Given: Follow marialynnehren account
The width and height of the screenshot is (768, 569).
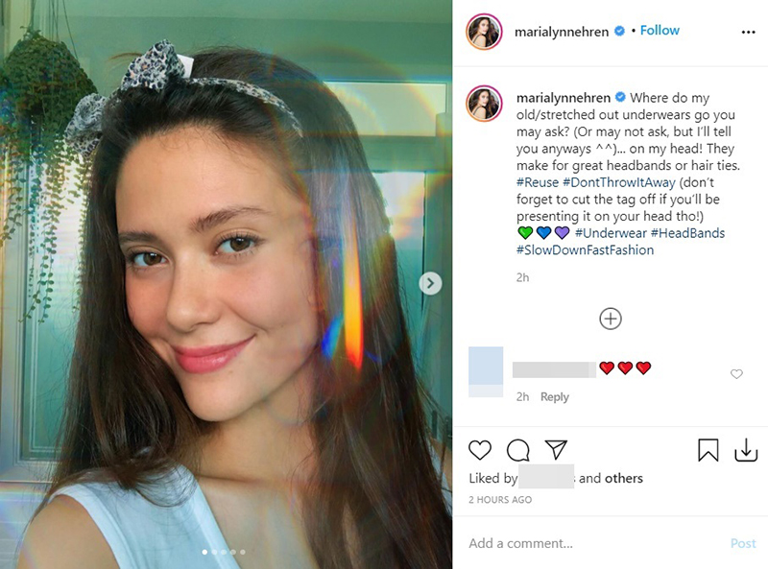Looking at the screenshot, I should tap(660, 31).
